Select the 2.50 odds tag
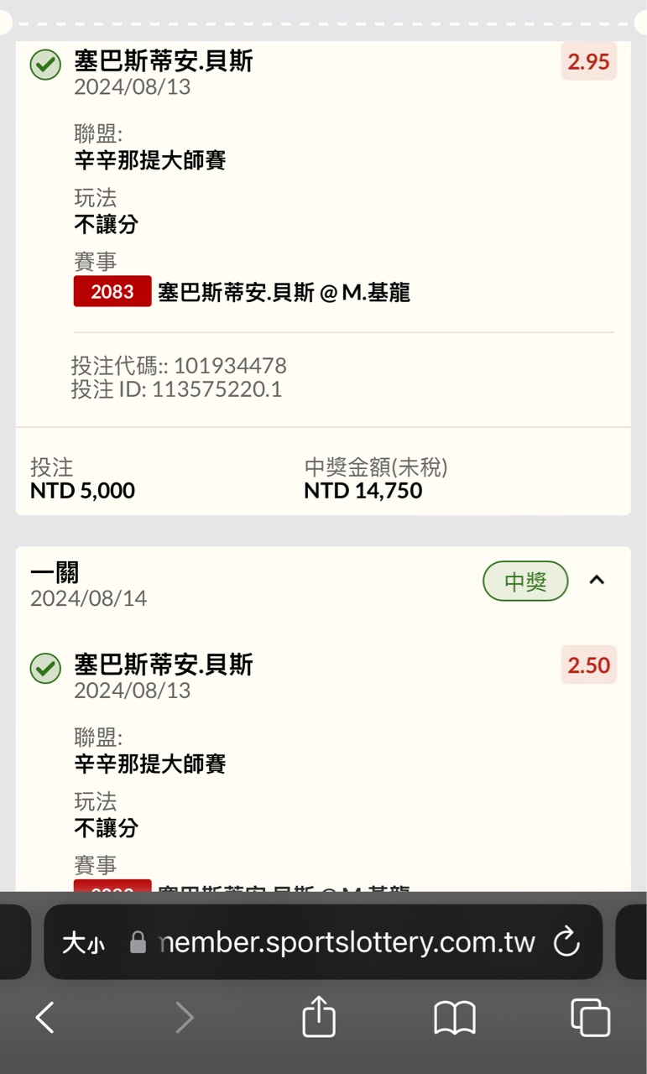The width and height of the screenshot is (647, 1074). pos(588,665)
